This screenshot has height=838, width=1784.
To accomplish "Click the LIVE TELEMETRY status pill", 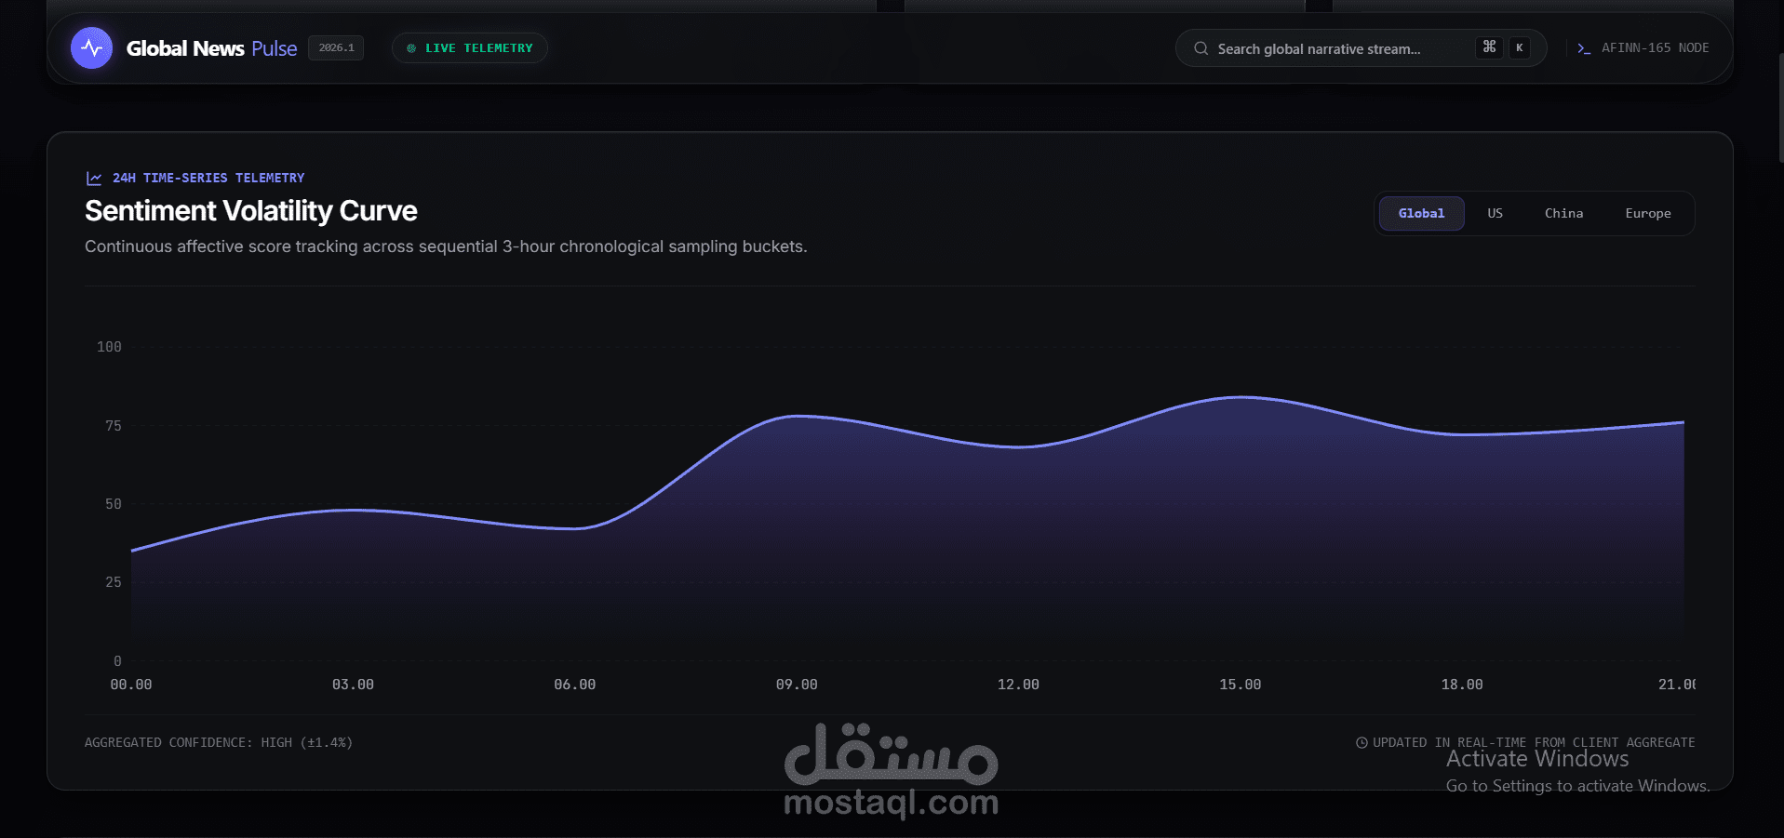I will 470,48.
